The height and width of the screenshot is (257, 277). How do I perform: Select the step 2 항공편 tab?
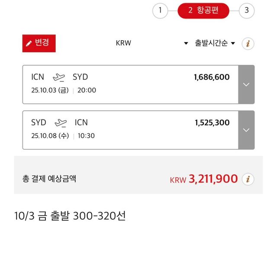(203, 10)
